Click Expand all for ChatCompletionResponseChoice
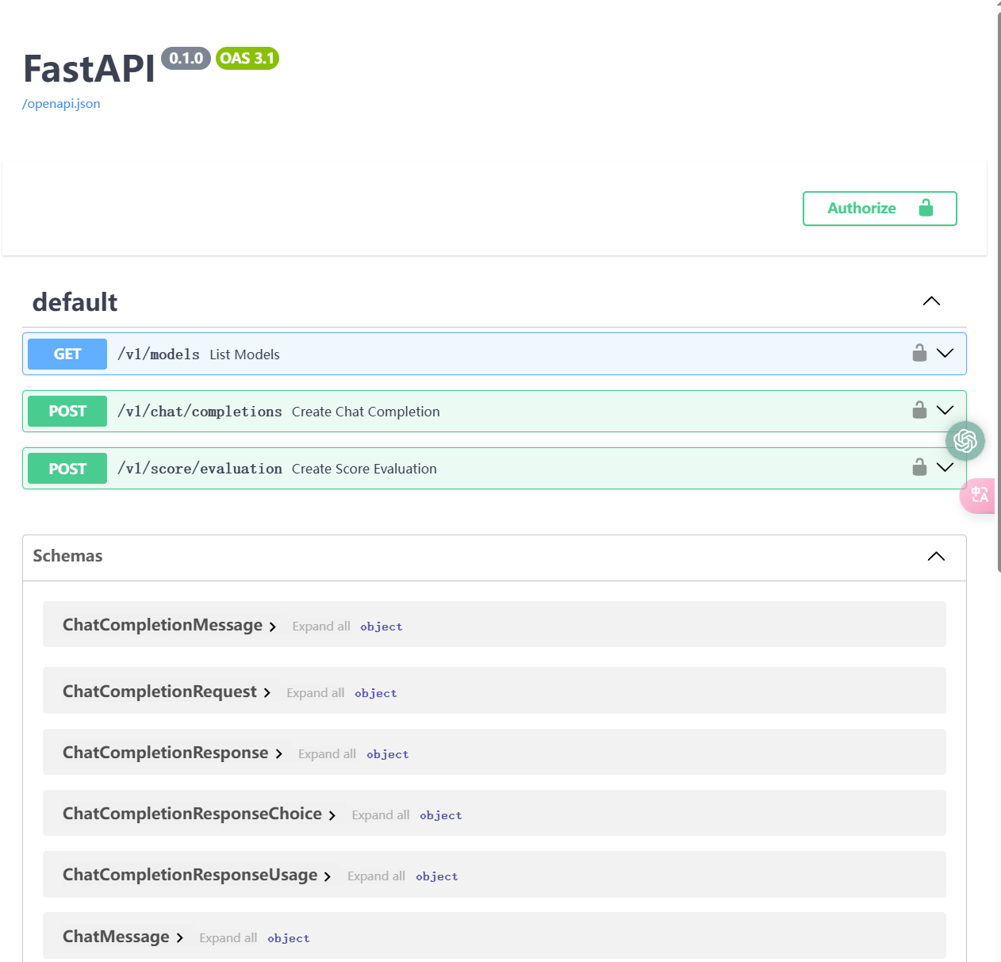1001x962 pixels. [381, 815]
